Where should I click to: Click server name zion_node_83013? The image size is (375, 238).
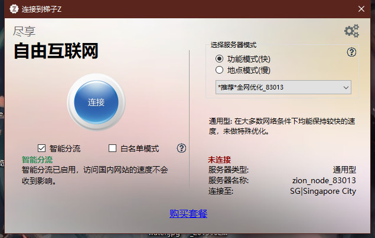324,180
